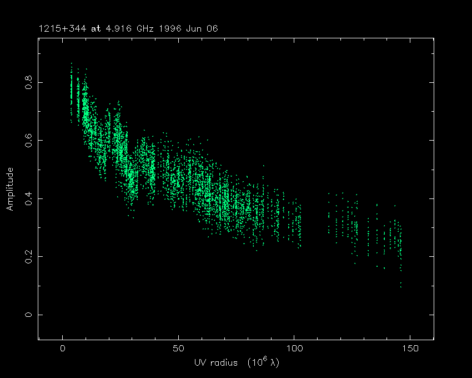Click the λ symbol in the x-axis label
The image size is (472, 378).
pyautogui.click(x=274, y=362)
